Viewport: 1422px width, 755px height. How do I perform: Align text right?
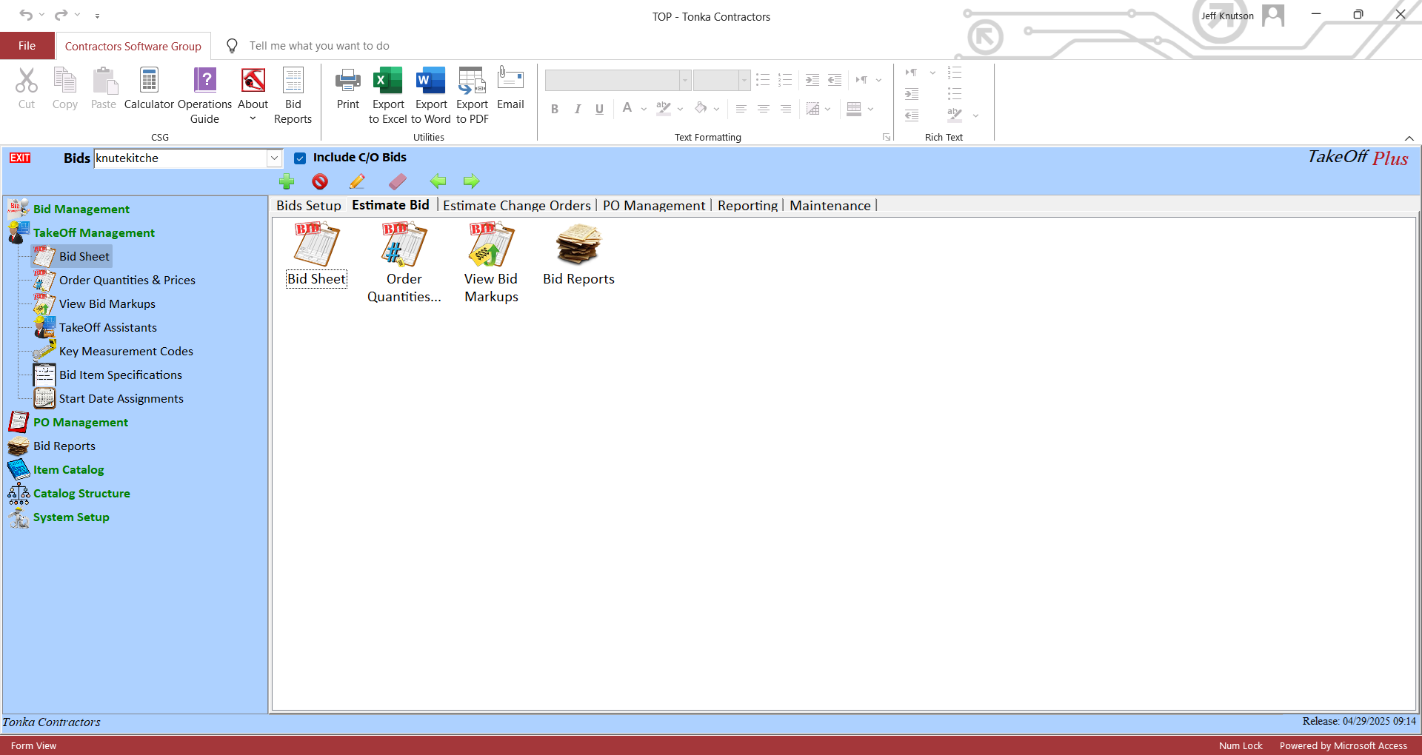pyautogui.click(x=785, y=109)
